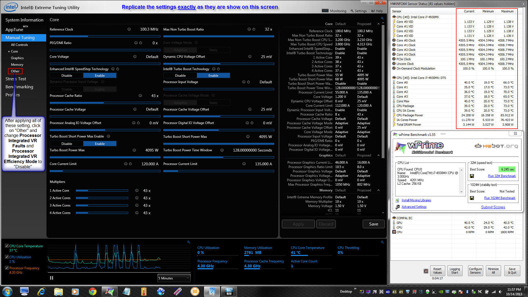
Task: Uncheck the Processor Frequency graph checkbox
Action: [x=7, y=268]
